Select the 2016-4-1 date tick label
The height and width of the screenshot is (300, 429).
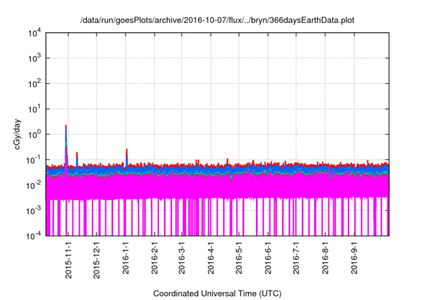211,257
